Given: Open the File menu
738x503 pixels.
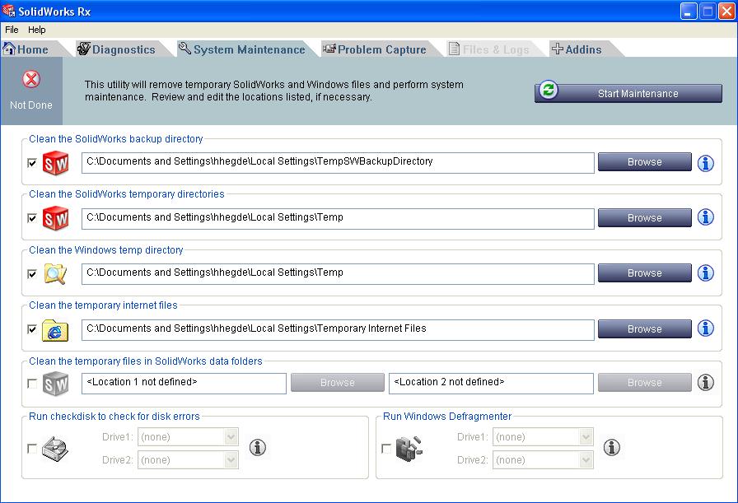Looking at the screenshot, I should point(12,30).
